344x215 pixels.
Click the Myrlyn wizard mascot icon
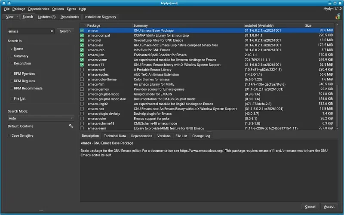(338, 16)
